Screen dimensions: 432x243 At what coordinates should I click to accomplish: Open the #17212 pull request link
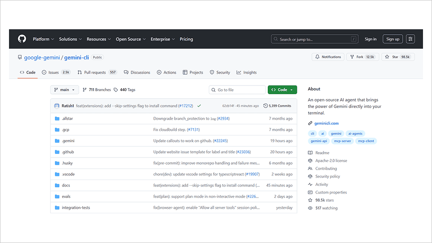pos(186,106)
